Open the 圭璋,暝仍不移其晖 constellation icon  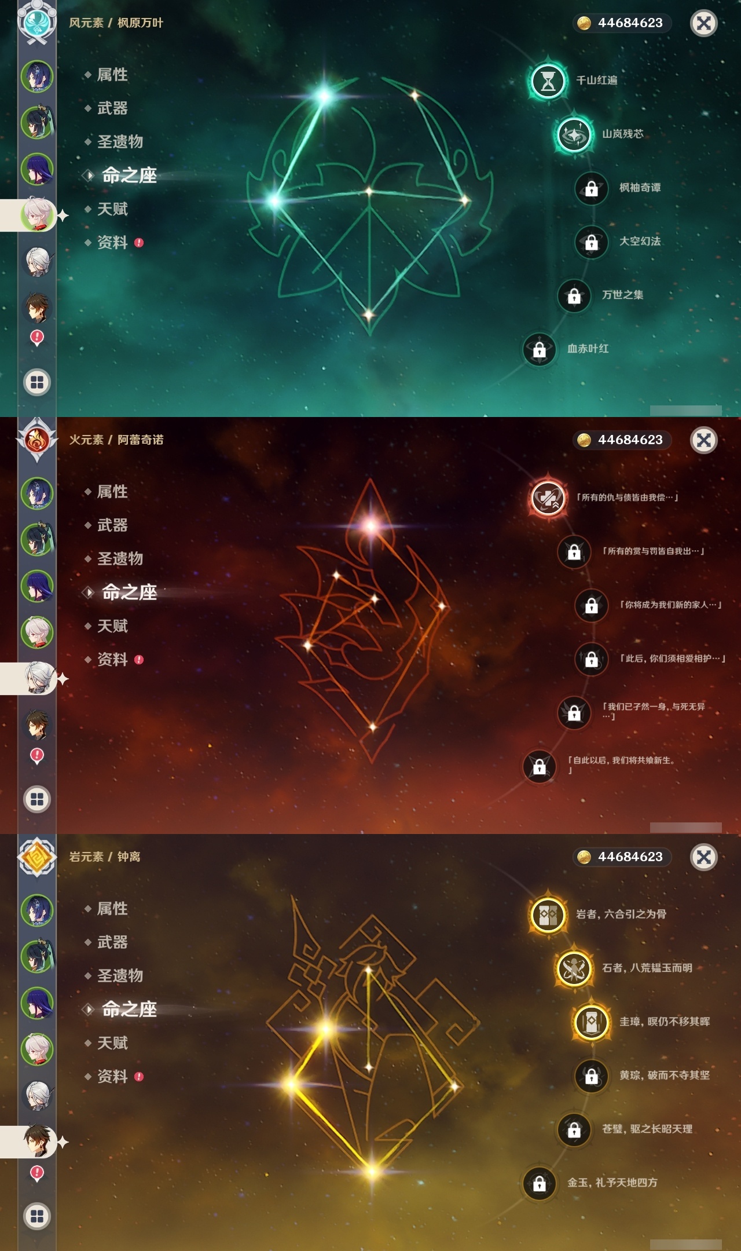(x=591, y=1022)
